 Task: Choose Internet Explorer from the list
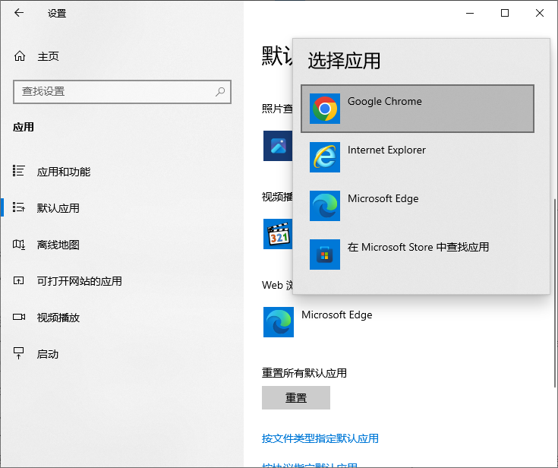point(418,157)
